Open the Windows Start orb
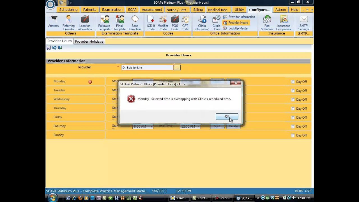 pyautogui.click(x=53, y=198)
